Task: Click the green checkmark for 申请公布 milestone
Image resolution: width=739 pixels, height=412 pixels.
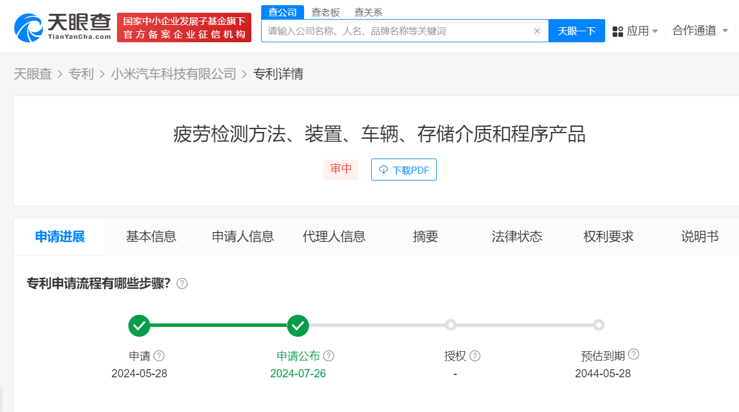Action: 298,325
